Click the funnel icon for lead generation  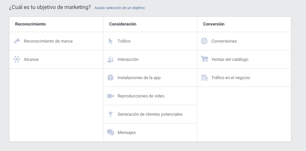pyautogui.click(x=111, y=114)
